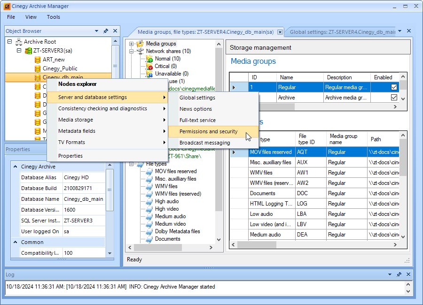Open the News options submenu entry
The width and height of the screenshot is (423, 305).
(x=213, y=109)
